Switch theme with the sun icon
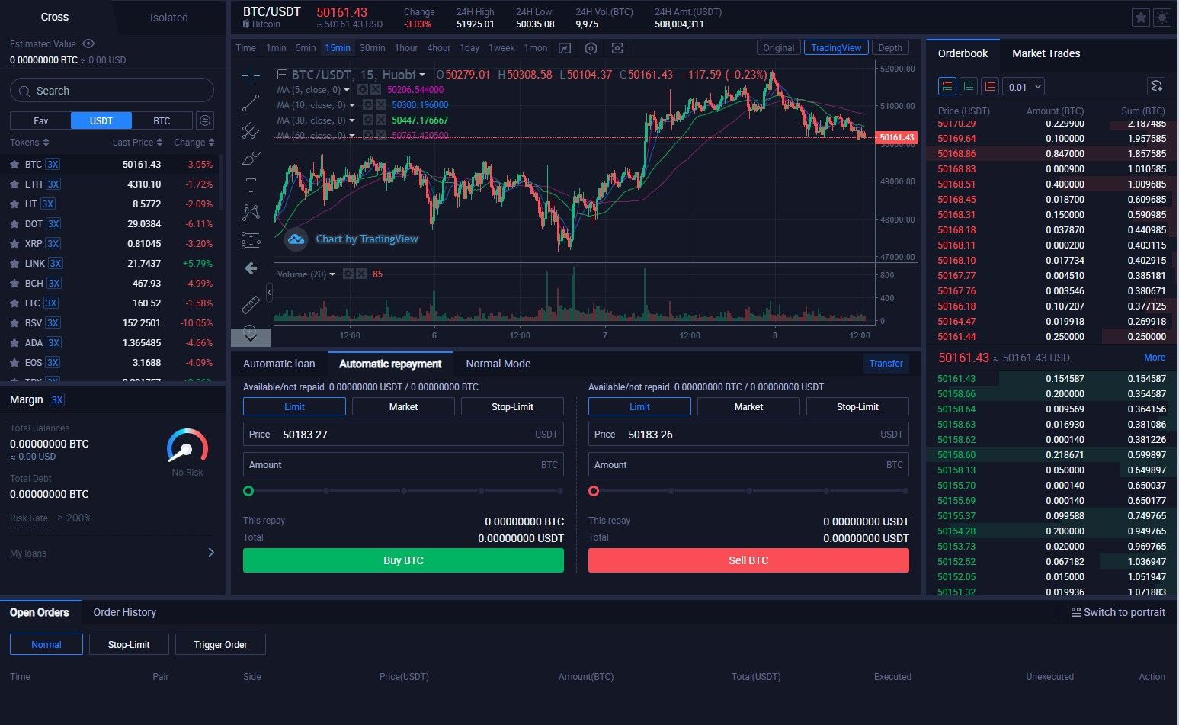The height and width of the screenshot is (725, 1179). pyautogui.click(x=1161, y=18)
